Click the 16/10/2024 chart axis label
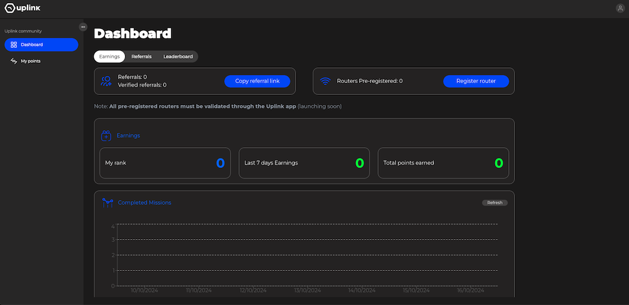This screenshot has width=629, height=305. (471, 291)
